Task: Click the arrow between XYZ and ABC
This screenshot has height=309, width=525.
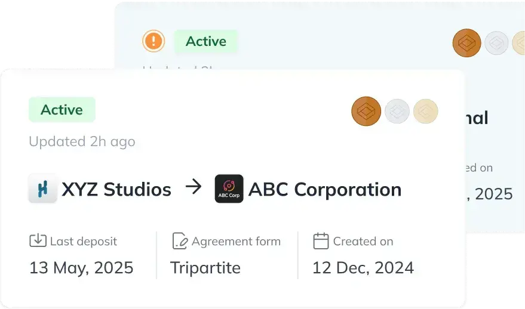Action: 194,188
